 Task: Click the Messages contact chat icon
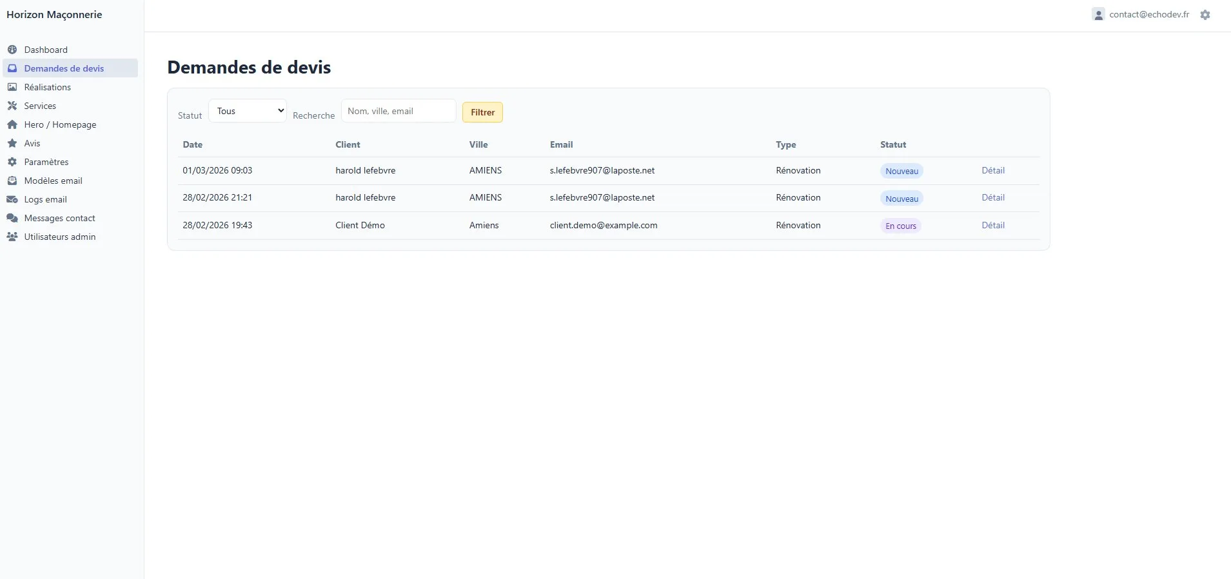[x=12, y=218]
